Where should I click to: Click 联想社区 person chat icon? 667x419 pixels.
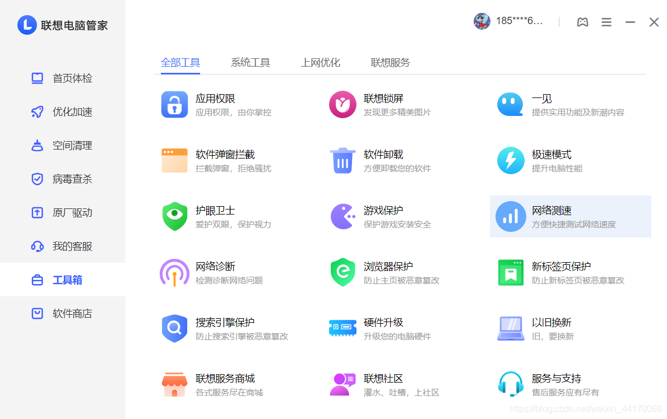[x=342, y=384]
